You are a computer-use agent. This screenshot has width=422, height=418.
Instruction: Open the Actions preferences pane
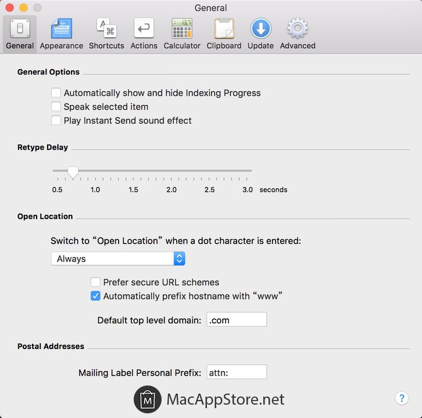point(144,34)
